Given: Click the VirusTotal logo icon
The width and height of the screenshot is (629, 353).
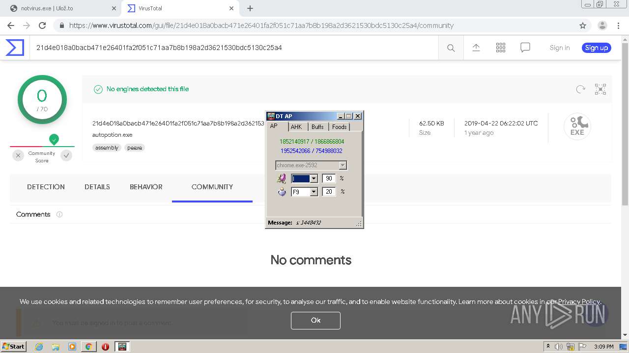Looking at the screenshot, I should click(15, 48).
